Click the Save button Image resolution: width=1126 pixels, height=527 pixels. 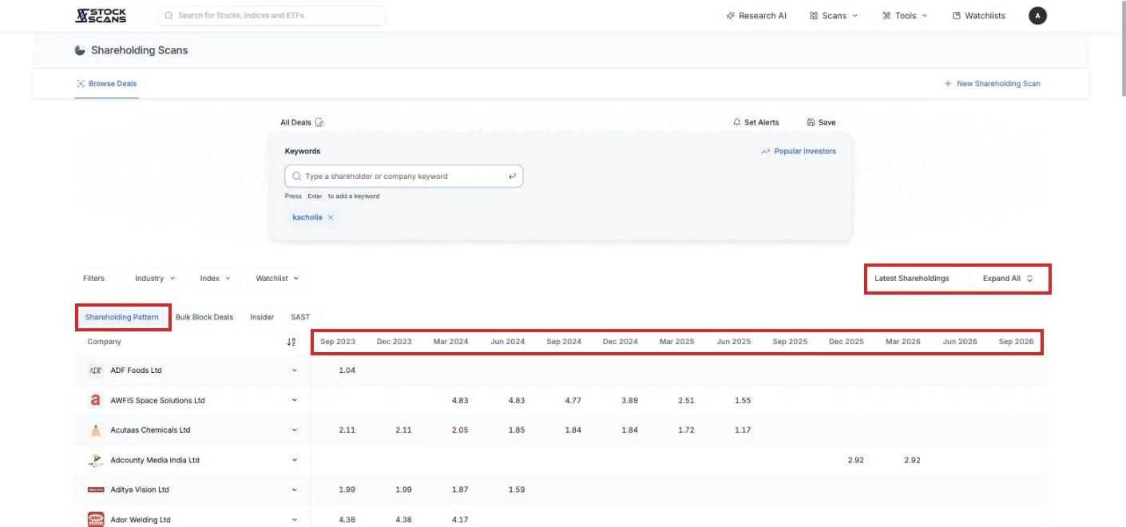[x=821, y=122]
